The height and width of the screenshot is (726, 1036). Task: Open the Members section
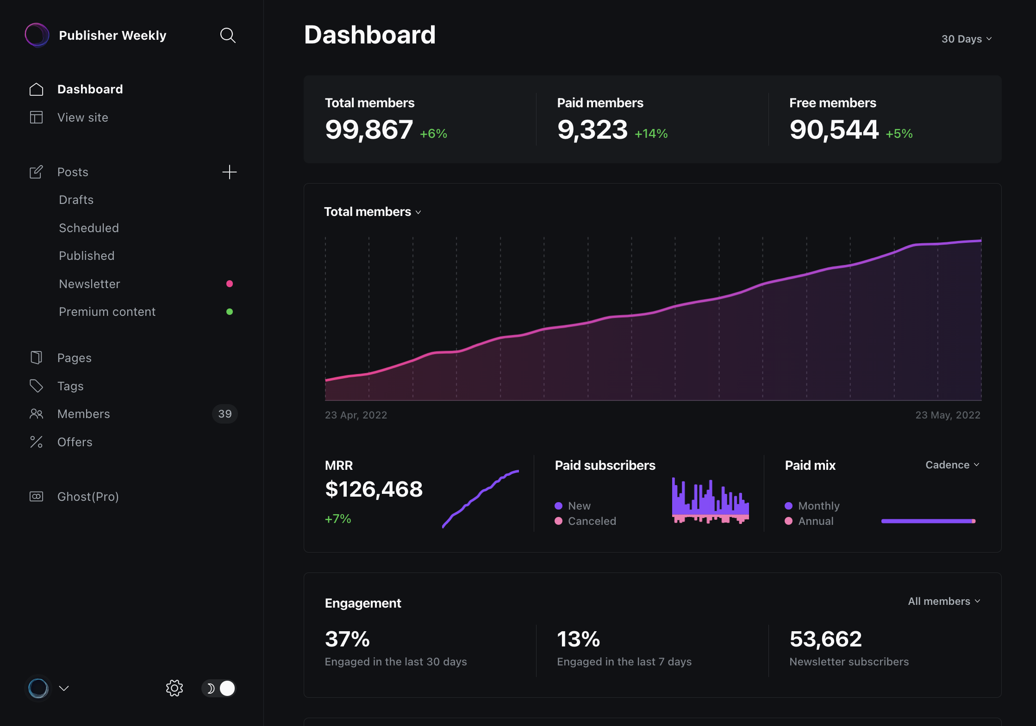(x=84, y=414)
